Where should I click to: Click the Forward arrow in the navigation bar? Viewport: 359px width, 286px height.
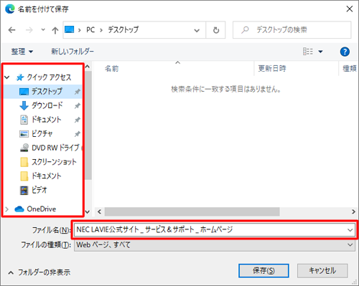(29, 30)
